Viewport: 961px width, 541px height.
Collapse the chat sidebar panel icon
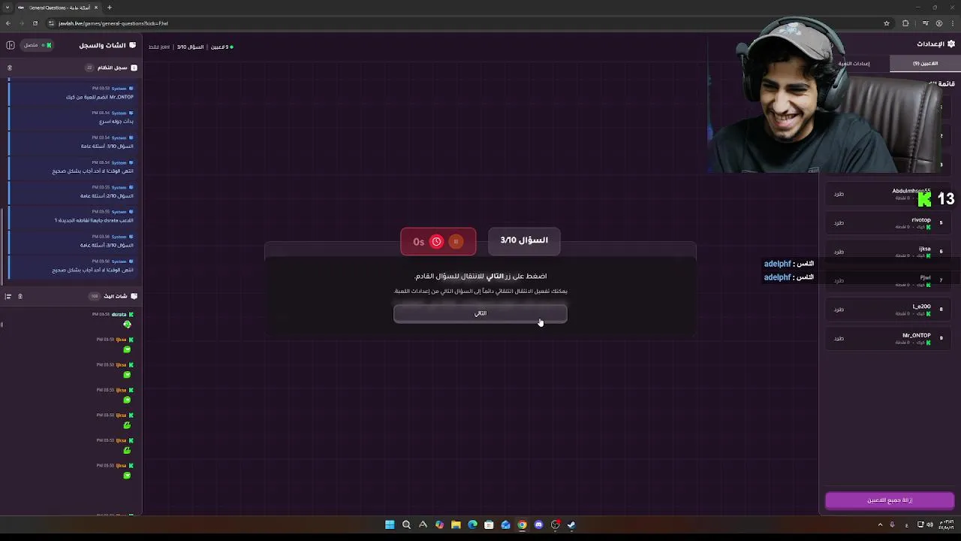(x=11, y=45)
